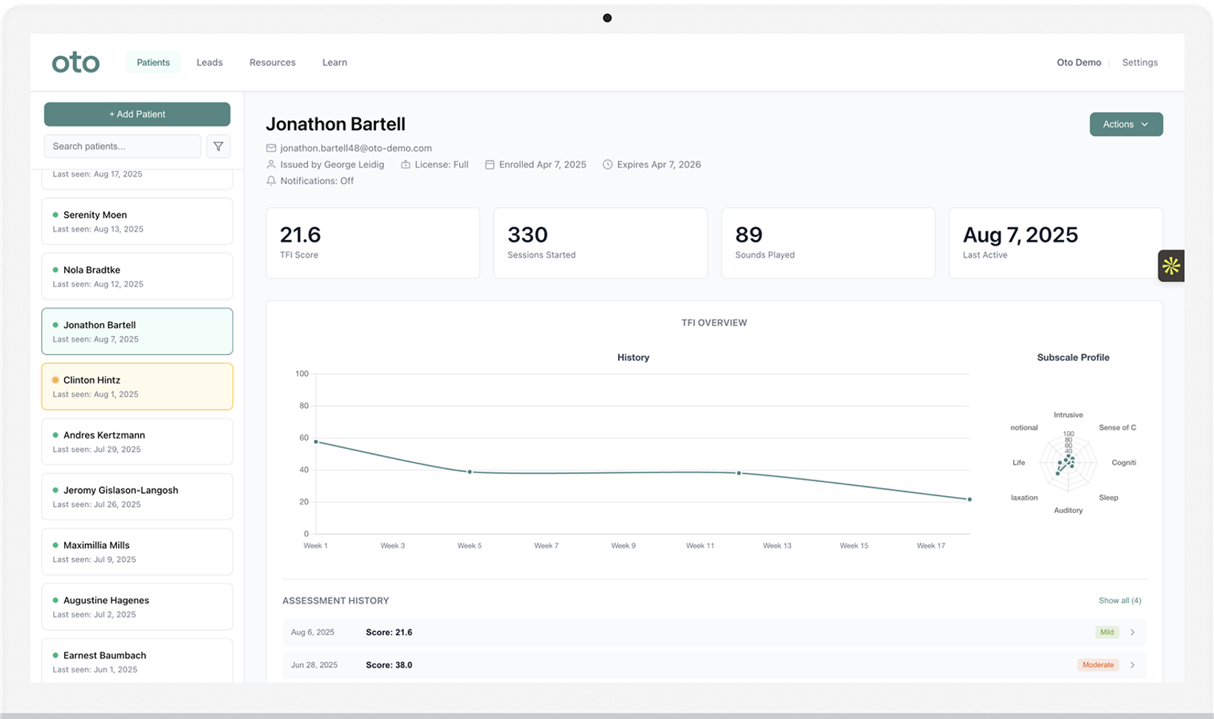Viewport: 1214px width, 719px height.
Task: Click the Add Patient button
Action: pos(137,114)
